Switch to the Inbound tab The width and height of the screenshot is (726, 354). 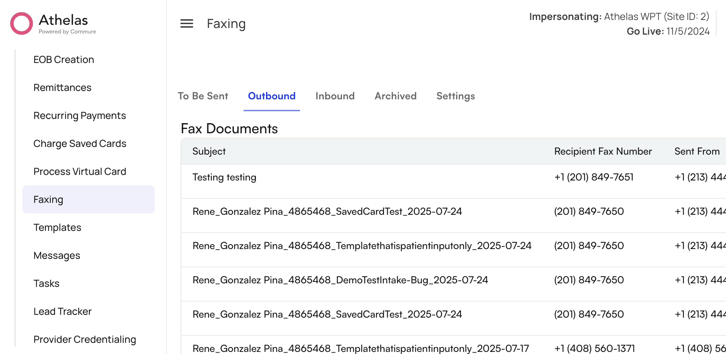pyautogui.click(x=335, y=96)
